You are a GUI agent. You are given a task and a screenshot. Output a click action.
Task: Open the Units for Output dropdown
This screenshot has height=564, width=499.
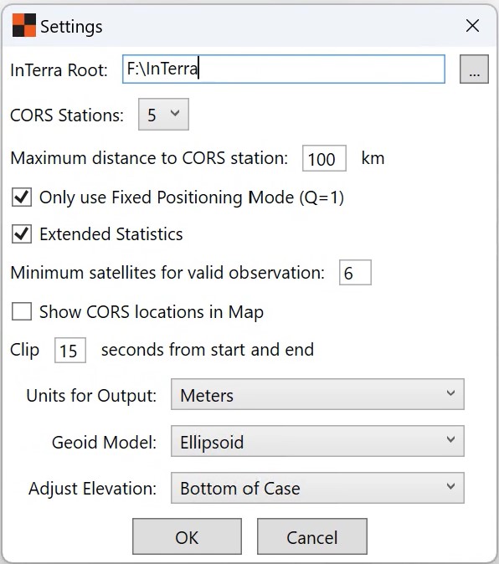pos(317,394)
